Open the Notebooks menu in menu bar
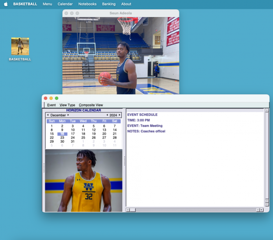Image resolution: width=273 pixels, height=240 pixels. 87,4
